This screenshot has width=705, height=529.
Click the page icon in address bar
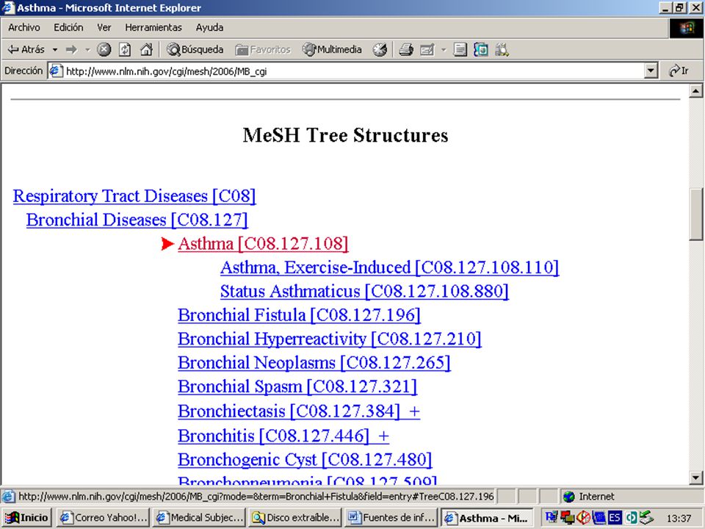pyautogui.click(x=56, y=71)
